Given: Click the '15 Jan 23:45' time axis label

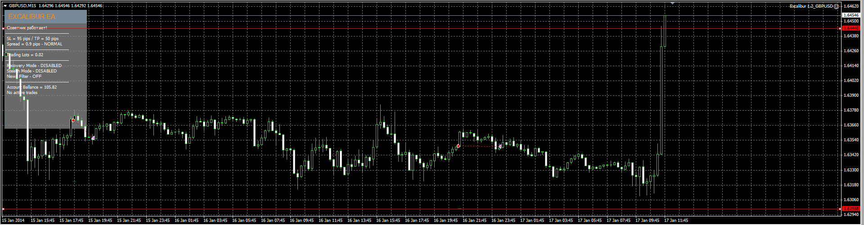Looking at the screenshot, I should pyautogui.click(x=158, y=220).
